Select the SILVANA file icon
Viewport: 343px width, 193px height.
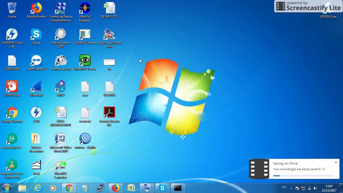109,89
